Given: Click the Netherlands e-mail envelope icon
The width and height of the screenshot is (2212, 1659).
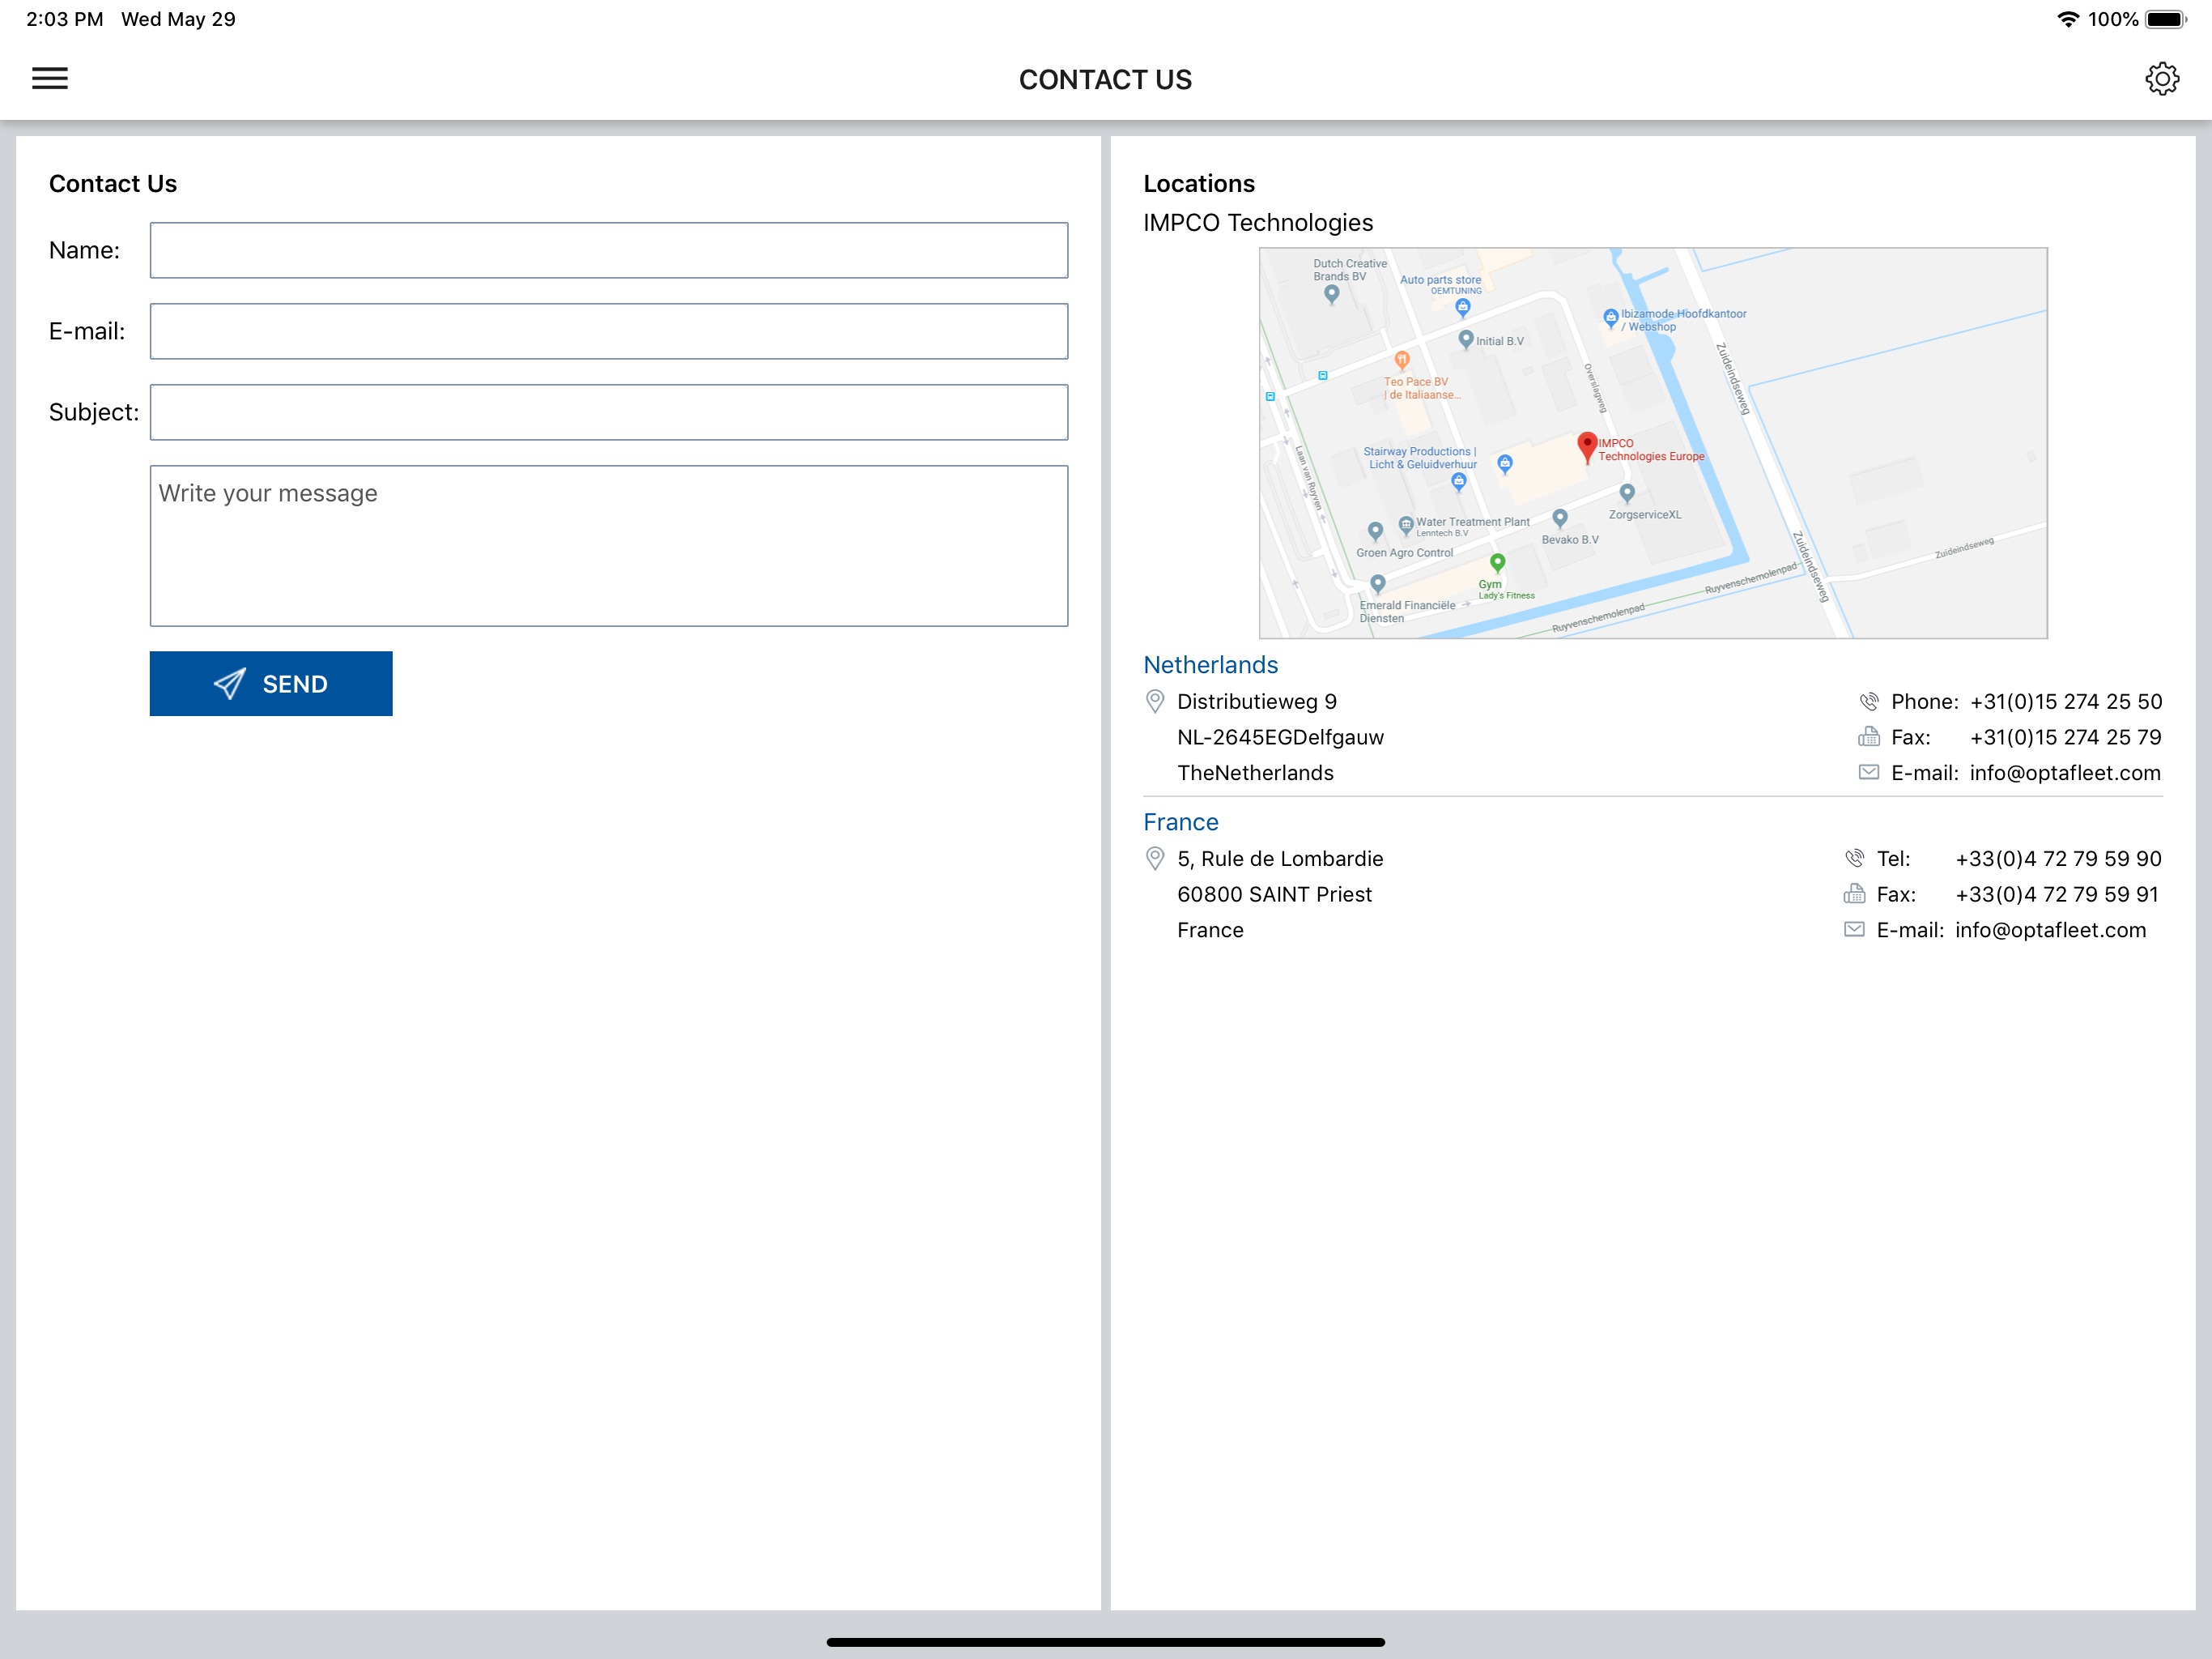Looking at the screenshot, I should [x=1868, y=773].
